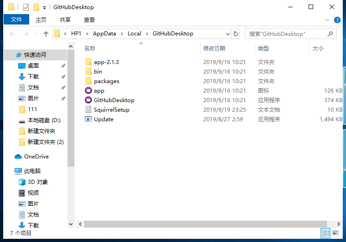Open the 111 folder in navigation pane
The height and width of the screenshot is (242, 346).
32,109
